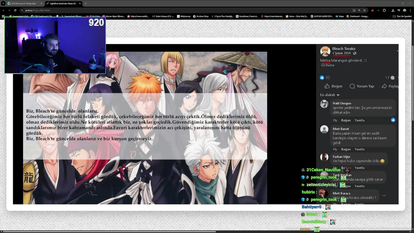Image resolution: width=414 pixels, height=233 pixels.
Task: Open the Midjourney bookmark
Action: 184,16
